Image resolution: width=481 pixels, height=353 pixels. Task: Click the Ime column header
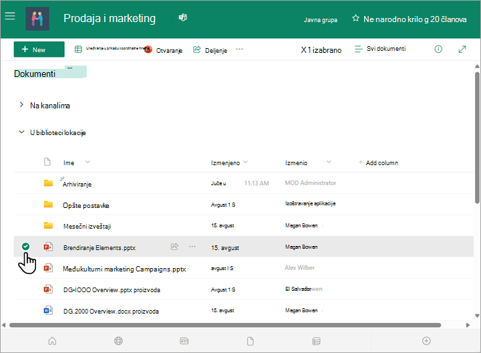[x=69, y=163]
